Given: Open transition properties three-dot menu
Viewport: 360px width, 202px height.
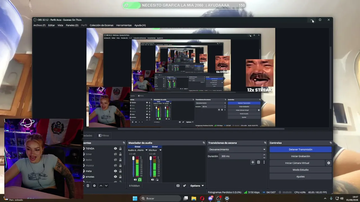Looking at the screenshot, I should coord(264,162).
